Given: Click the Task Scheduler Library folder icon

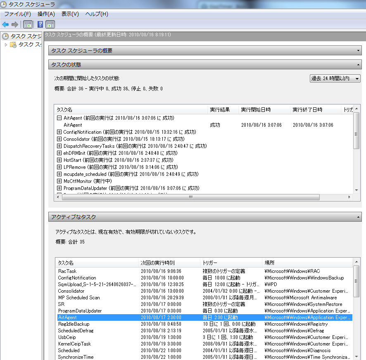Looking at the screenshot, I should (x=13, y=45).
